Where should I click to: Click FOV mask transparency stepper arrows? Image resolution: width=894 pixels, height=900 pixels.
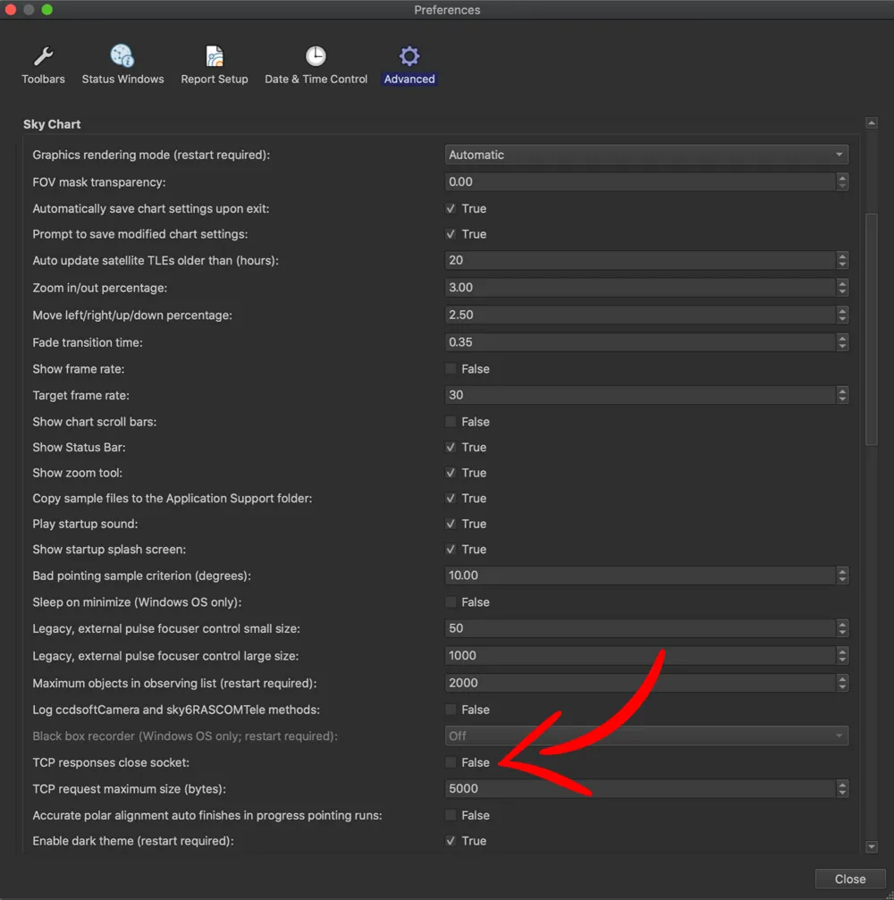click(x=842, y=182)
